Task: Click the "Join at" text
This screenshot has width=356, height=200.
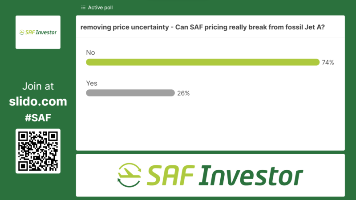Action: pos(38,87)
